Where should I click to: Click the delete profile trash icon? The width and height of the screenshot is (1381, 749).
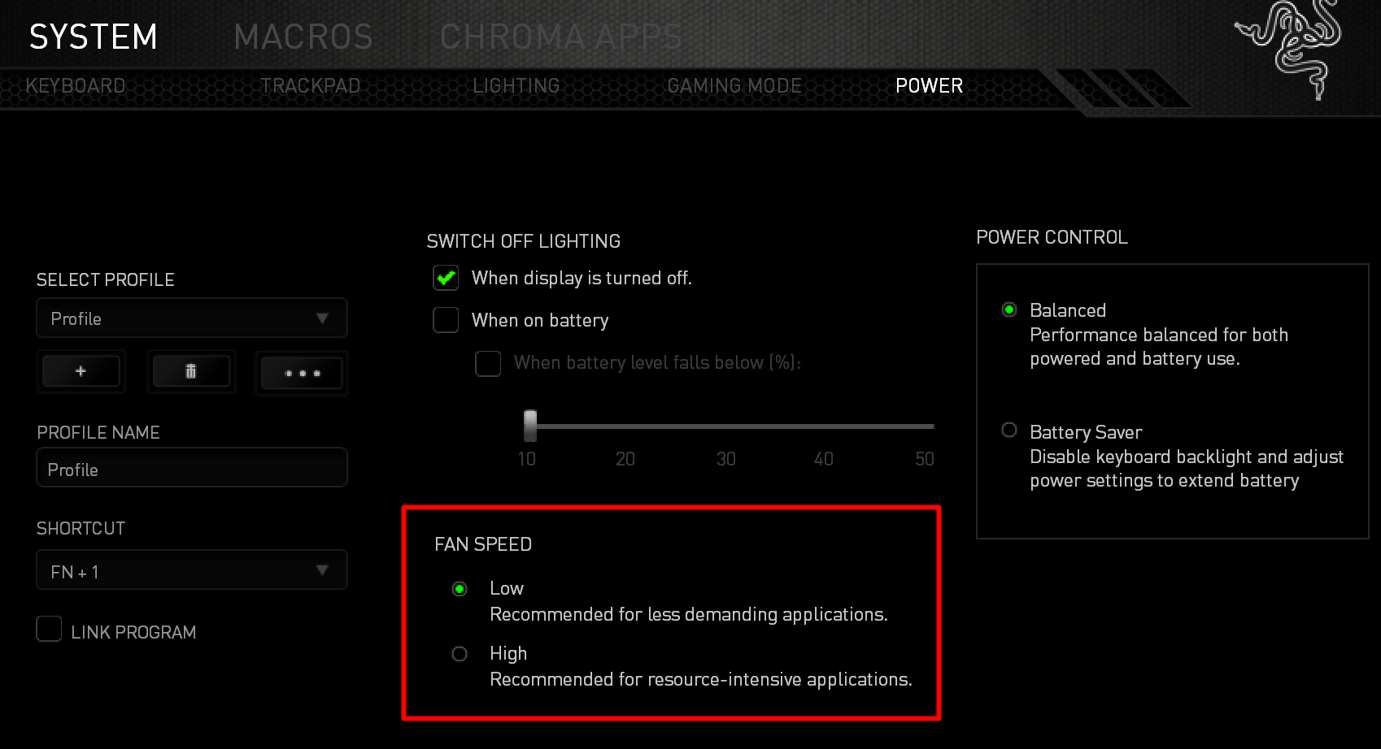point(191,371)
